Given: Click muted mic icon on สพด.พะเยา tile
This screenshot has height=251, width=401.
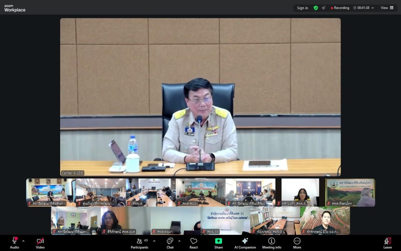Looking at the screenshot, I should (x=154, y=232).
